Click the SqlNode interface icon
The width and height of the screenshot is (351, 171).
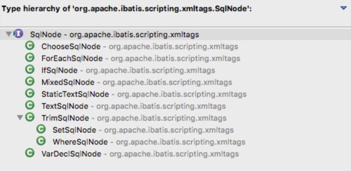(18, 34)
